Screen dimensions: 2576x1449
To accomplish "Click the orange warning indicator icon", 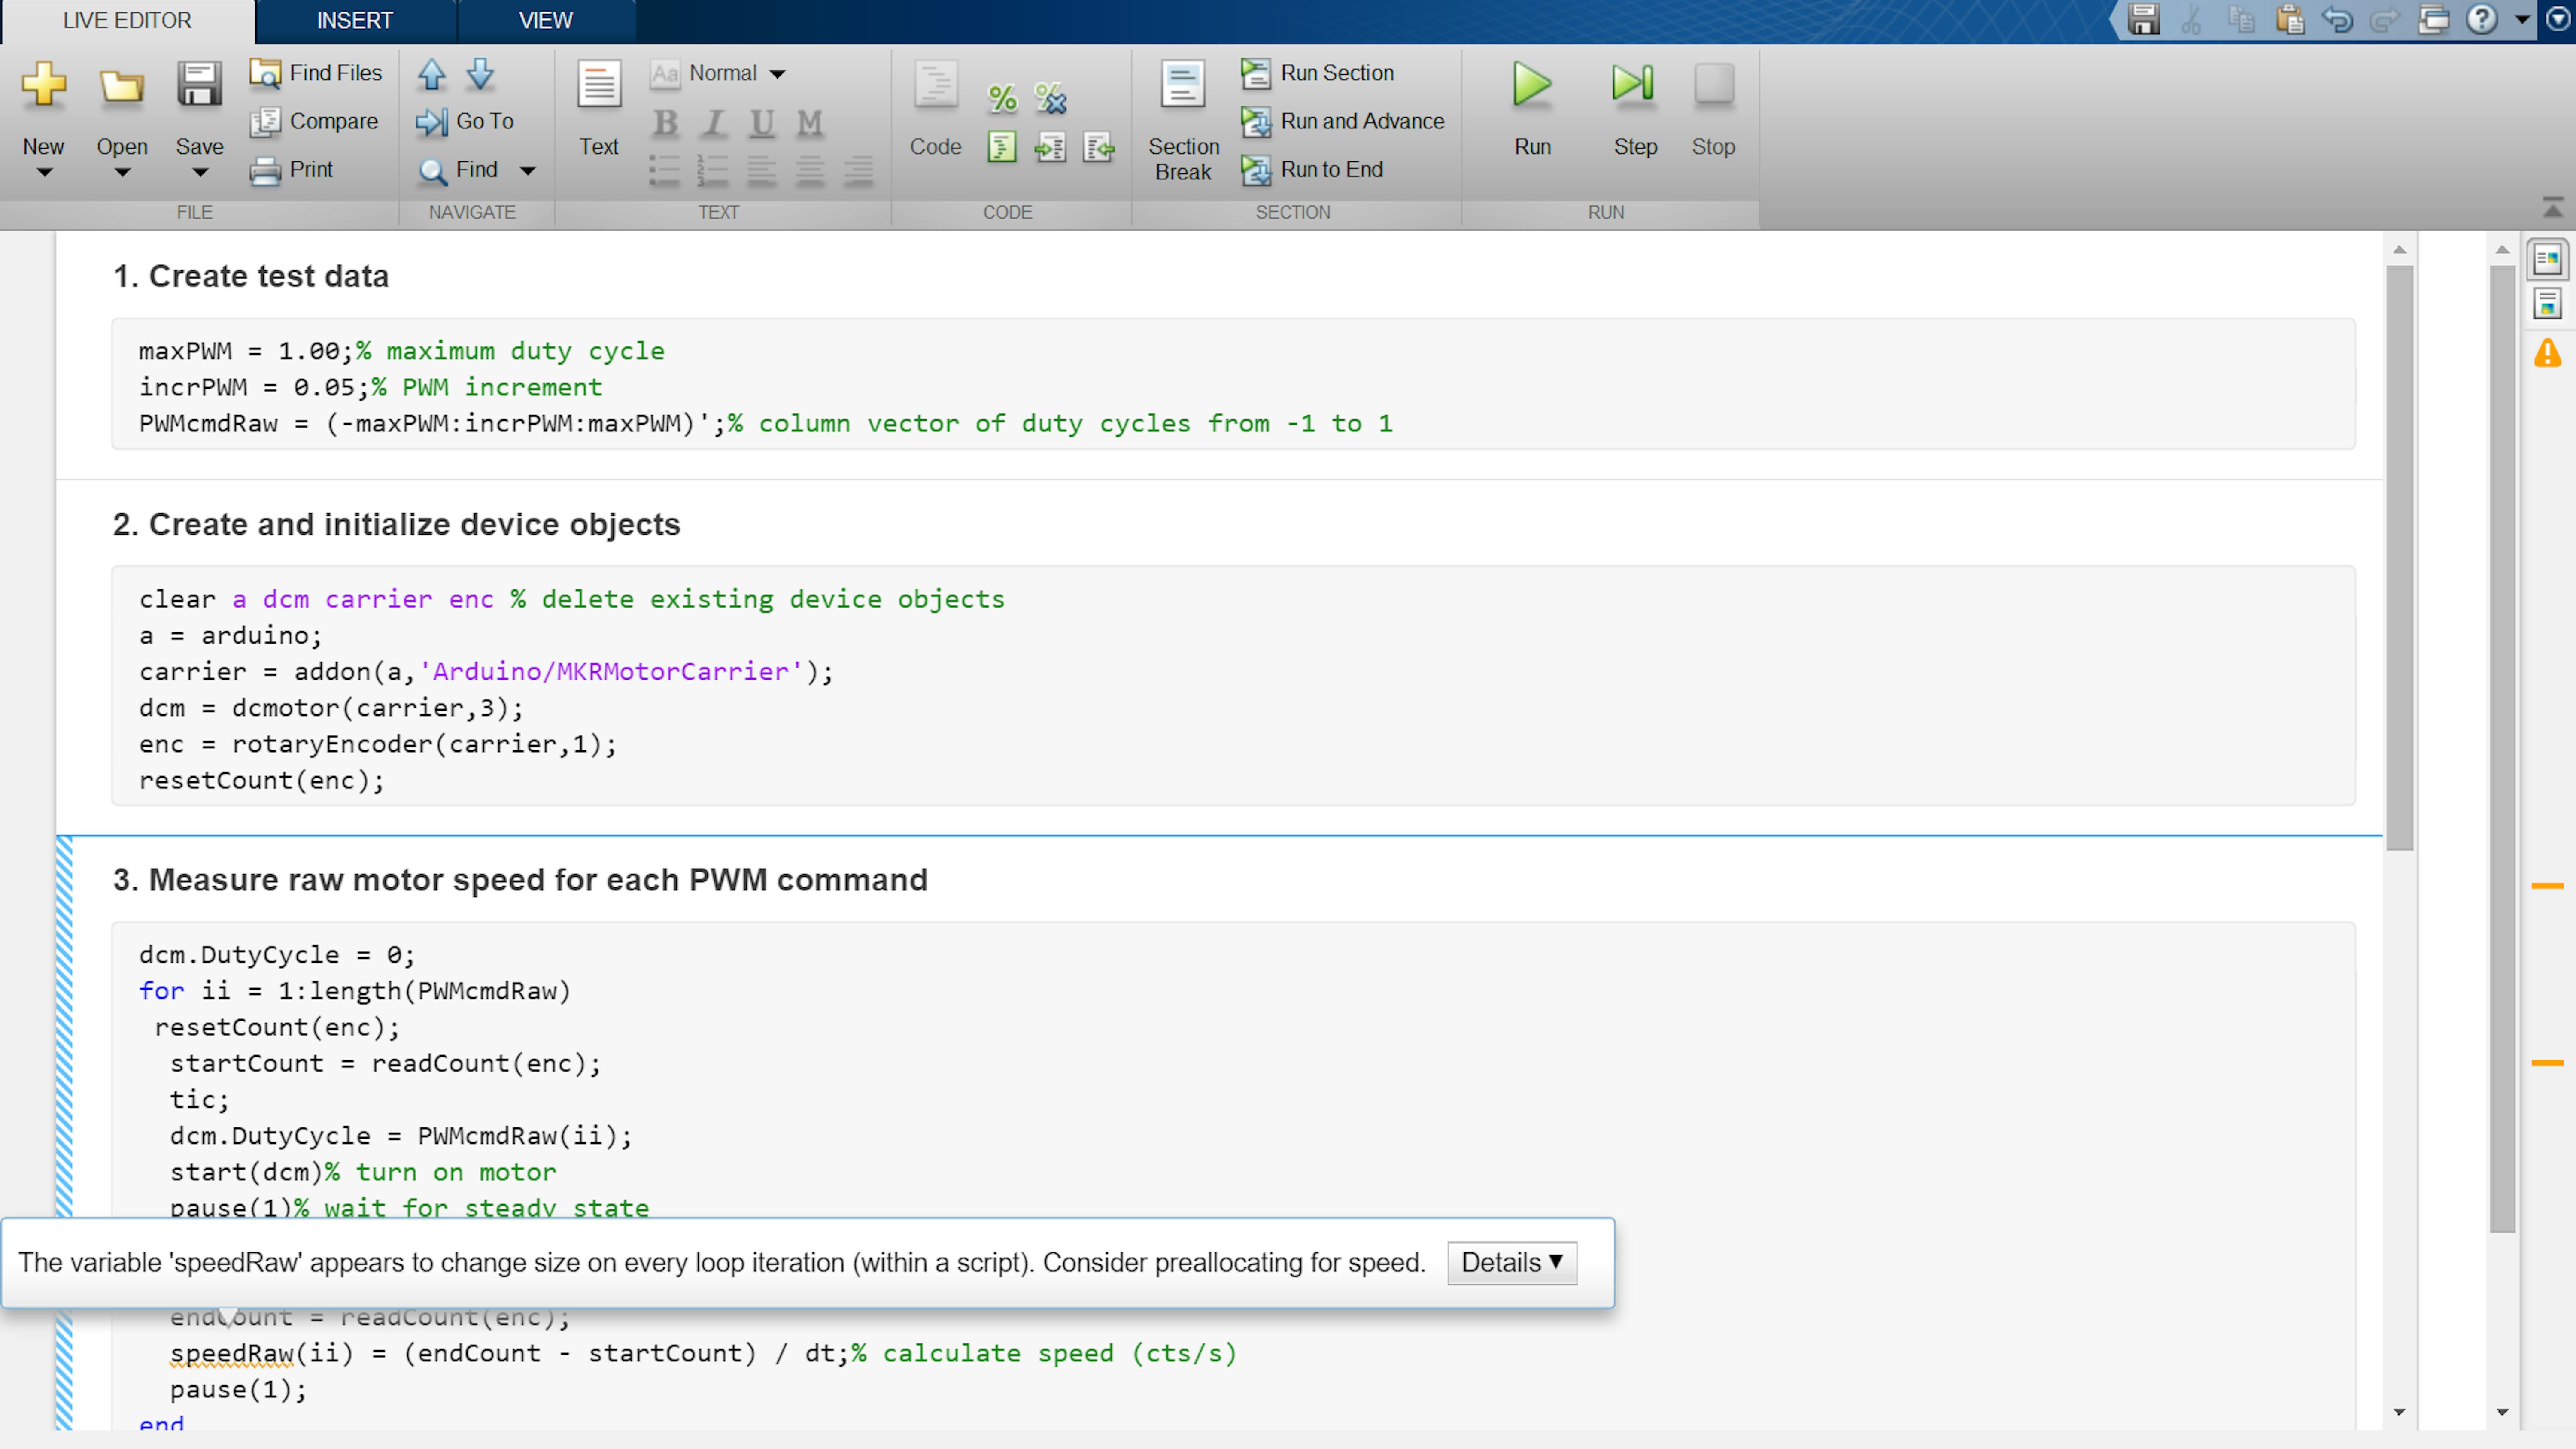I will pyautogui.click(x=2548, y=353).
